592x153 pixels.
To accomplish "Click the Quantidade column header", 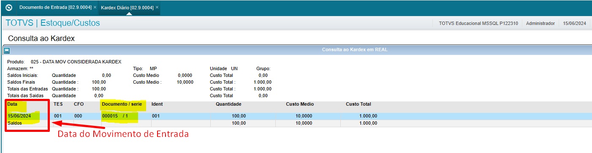I will pyautogui.click(x=228, y=104).
